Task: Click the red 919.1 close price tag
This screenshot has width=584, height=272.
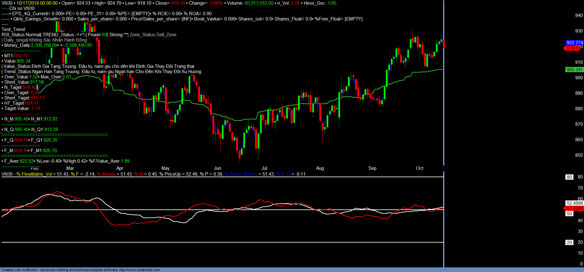Action: (x=572, y=48)
